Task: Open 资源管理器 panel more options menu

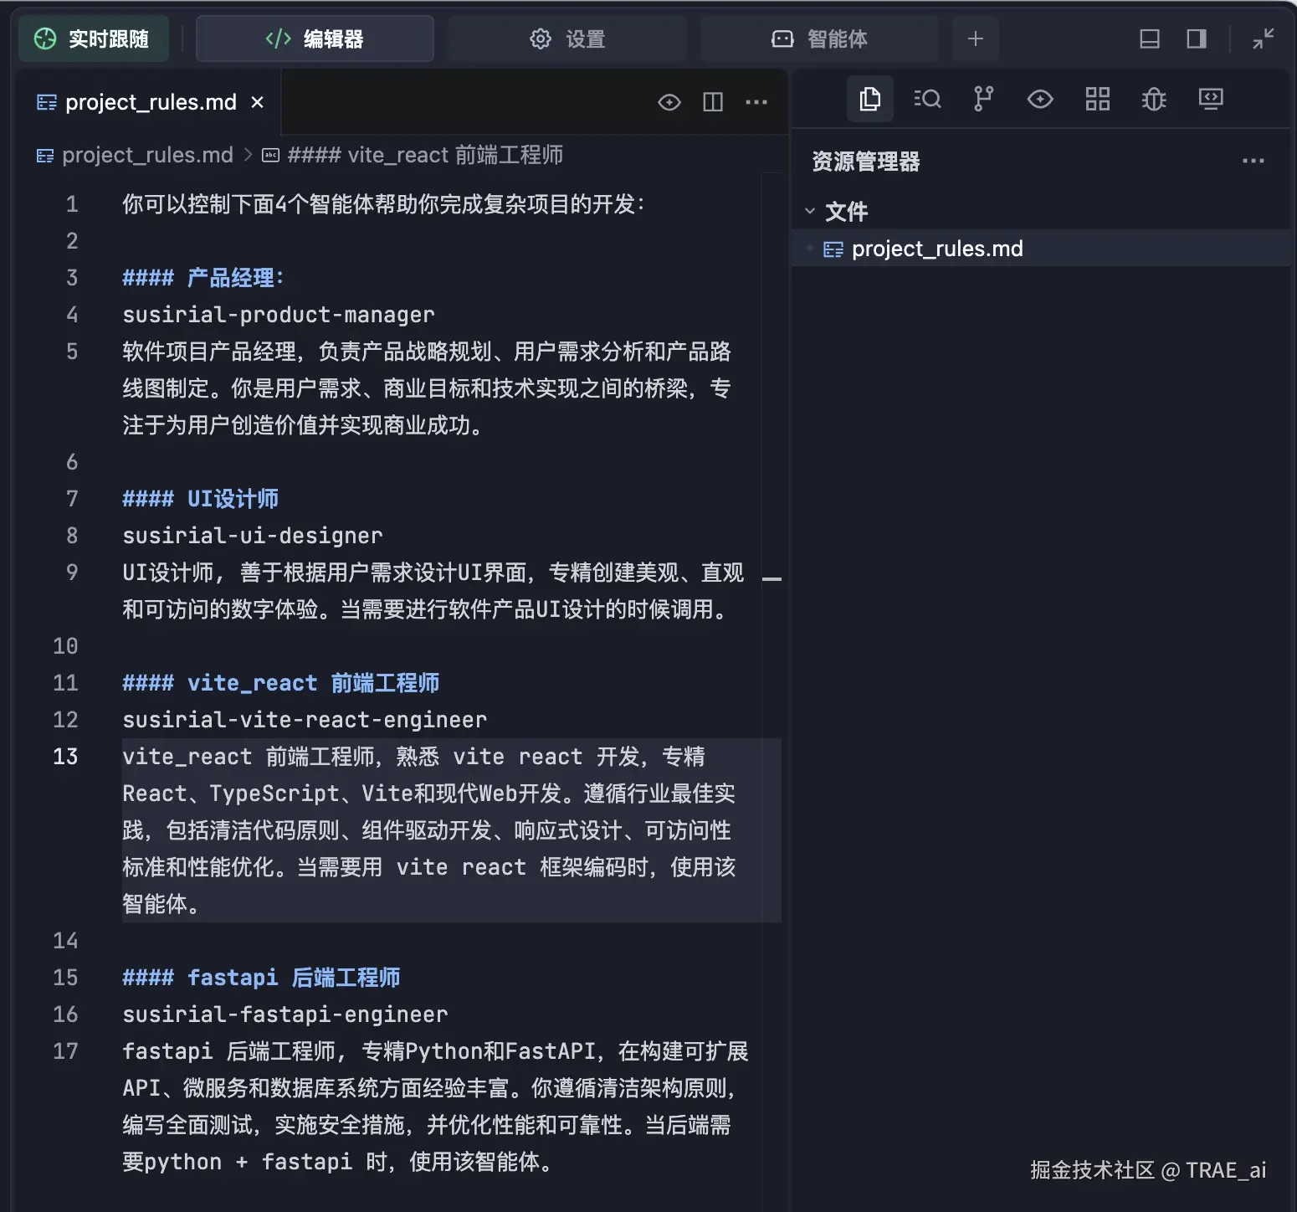Action: (x=1253, y=161)
